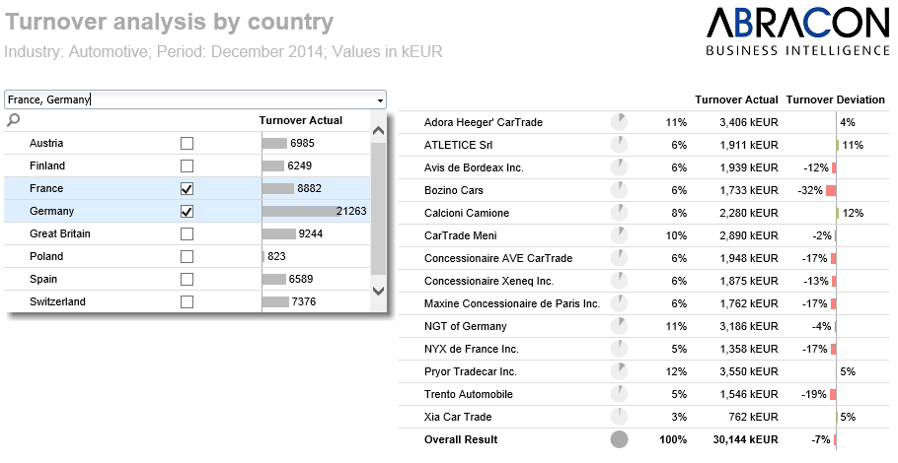The height and width of the screenshot is (463, 898).
Task: Sort by Turnover Deviation column header
Action: [835, 100]
